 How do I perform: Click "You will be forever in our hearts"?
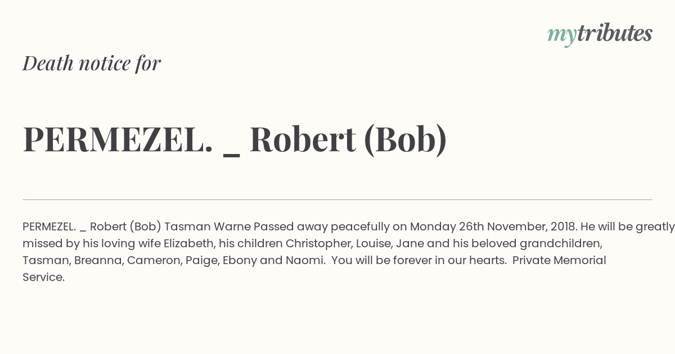(x=418, y=260)
